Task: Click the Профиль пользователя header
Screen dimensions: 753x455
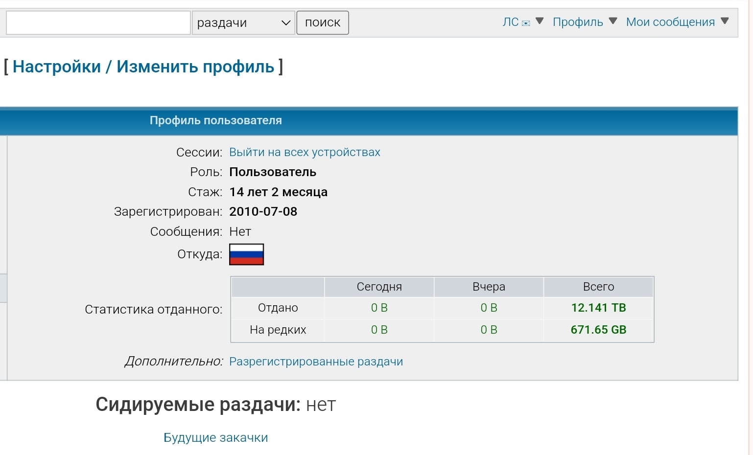Action: click(x=216, y=120)
